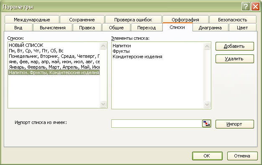Open the Диаграмма tab
The width and height of the screenshot is (262, 165).
210,28
